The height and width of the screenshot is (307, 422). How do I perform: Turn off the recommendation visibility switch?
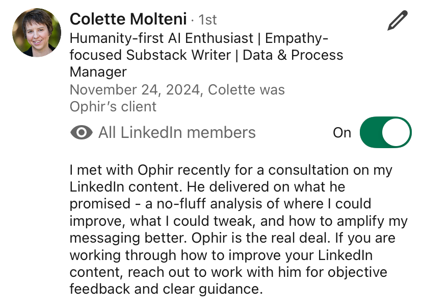[385, 132]
